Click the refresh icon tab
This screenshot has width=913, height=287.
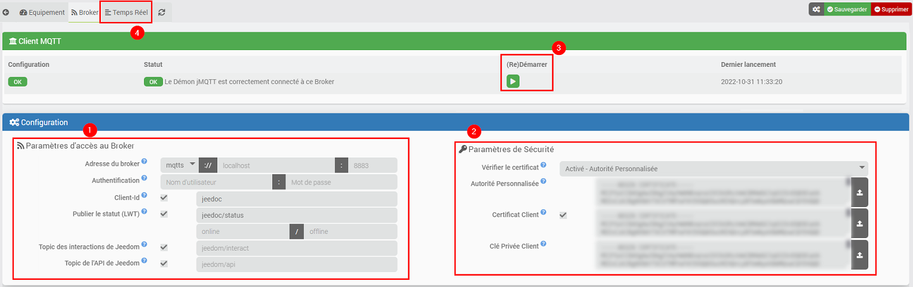[162, 12]
